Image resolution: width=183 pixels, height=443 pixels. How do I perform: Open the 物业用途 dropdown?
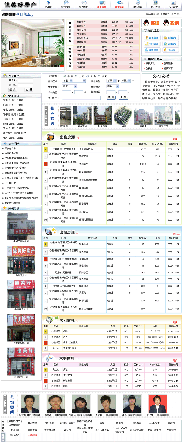pos(113,86)
